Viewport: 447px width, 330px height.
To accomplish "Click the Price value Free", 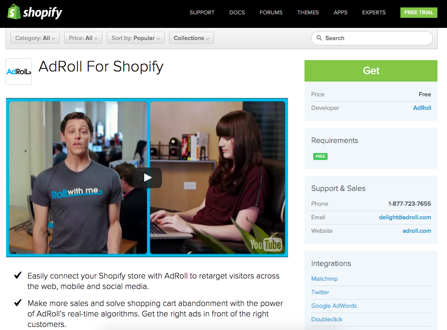I will pos(425,95).
